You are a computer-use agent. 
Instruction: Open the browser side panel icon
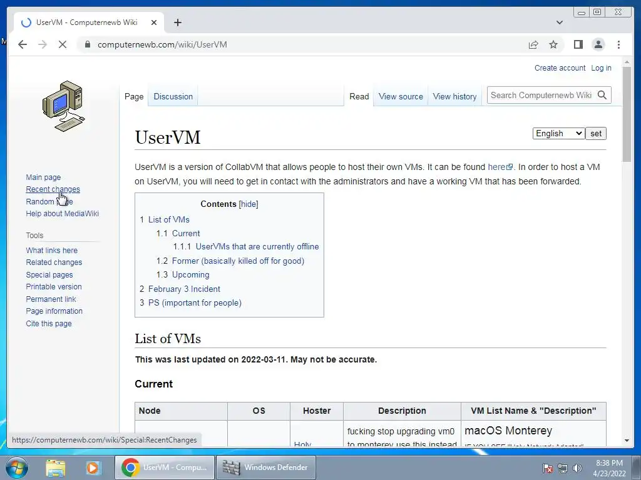(x=578, y=44)
